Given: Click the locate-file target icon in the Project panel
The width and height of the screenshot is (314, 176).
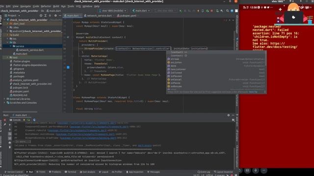Looking at the screenshot, I should click(41, 16).
